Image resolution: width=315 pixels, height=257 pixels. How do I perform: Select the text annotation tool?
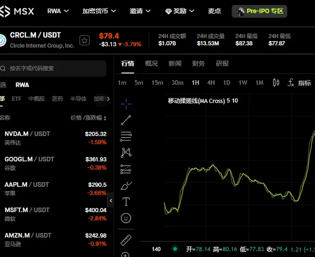pos(126,202)
